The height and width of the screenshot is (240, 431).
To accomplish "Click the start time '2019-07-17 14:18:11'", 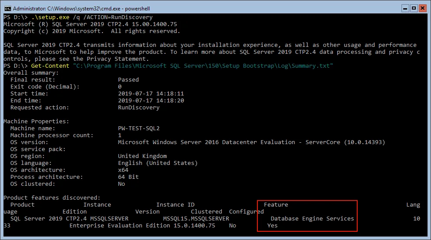I will [x=151, y=94].
